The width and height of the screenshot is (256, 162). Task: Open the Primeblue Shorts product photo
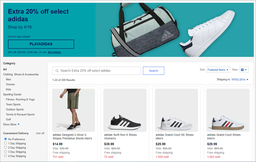[73, 110]
